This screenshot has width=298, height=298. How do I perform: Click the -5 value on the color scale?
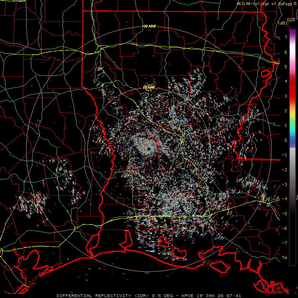[284, 214]
